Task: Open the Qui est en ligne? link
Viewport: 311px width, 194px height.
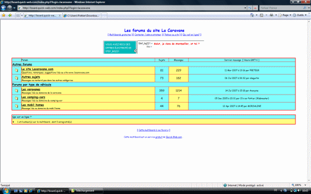Action: pos(191,34)
